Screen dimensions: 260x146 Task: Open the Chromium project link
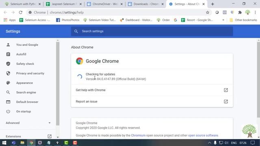pyautogui.click(x=138, y=135)
